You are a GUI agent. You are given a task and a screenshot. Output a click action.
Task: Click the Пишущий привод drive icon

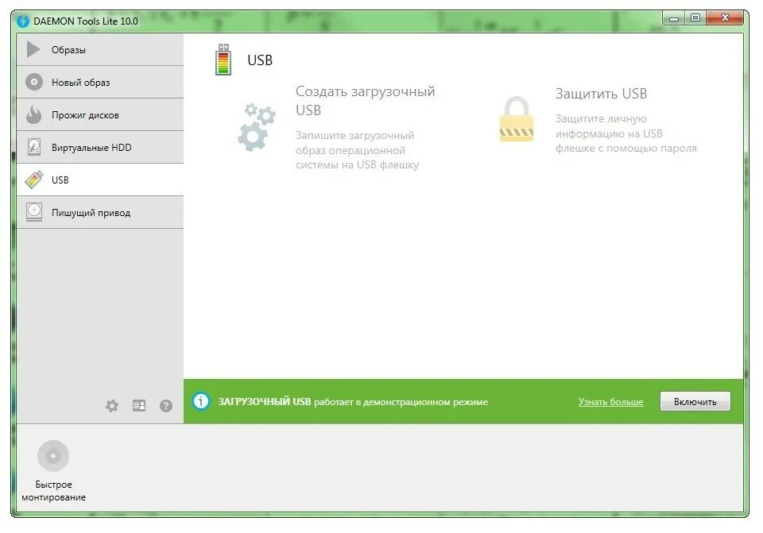34,212
